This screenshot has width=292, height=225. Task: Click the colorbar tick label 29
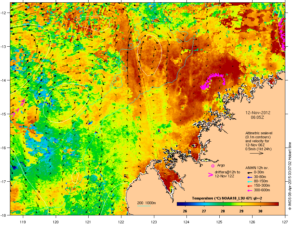click(x=241, y=211)
